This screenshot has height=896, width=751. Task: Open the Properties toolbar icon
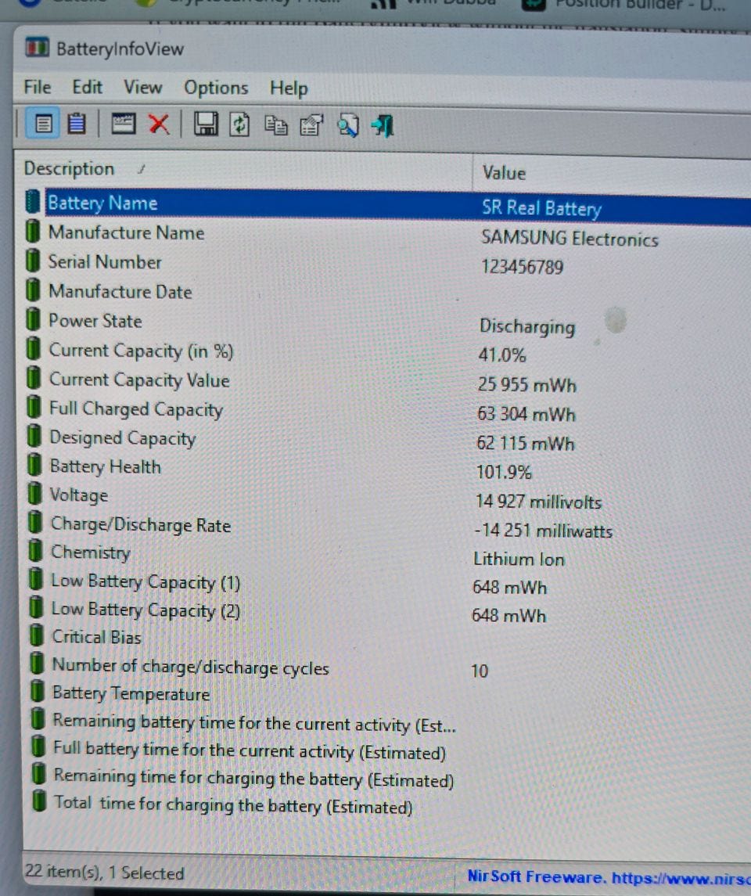pos(311,125)
